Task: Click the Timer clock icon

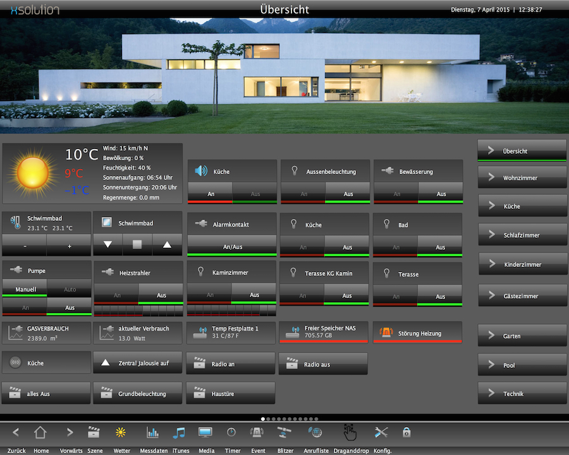Action: 231,433
